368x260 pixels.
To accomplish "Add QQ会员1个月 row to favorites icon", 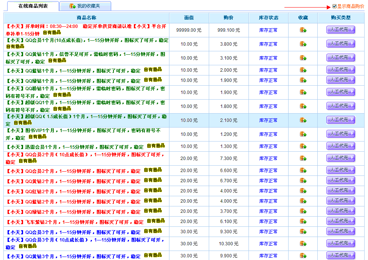I will 303,44.
